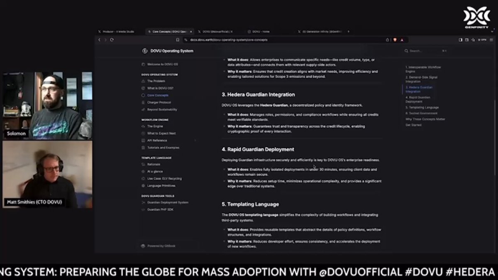
Task: Click the icon beside Beyond Sustainability
Action: [x=143, y=110]
